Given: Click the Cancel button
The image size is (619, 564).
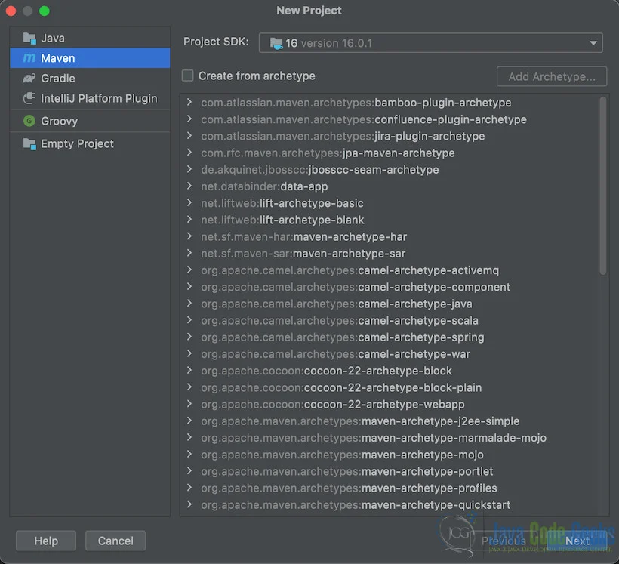Looking at the screenshot, I should (x=115, y=541).
